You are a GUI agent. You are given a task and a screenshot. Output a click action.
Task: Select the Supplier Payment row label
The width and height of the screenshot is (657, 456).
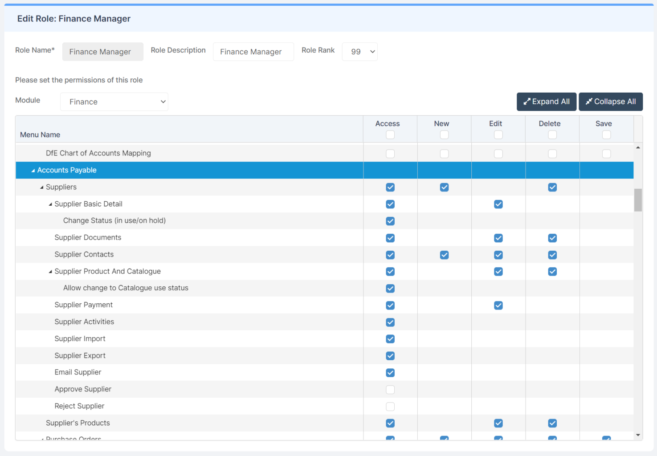(x=84, y=305)
